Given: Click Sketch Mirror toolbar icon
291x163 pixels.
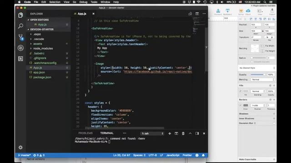Looking at the screenshot, I should (241, 12).
